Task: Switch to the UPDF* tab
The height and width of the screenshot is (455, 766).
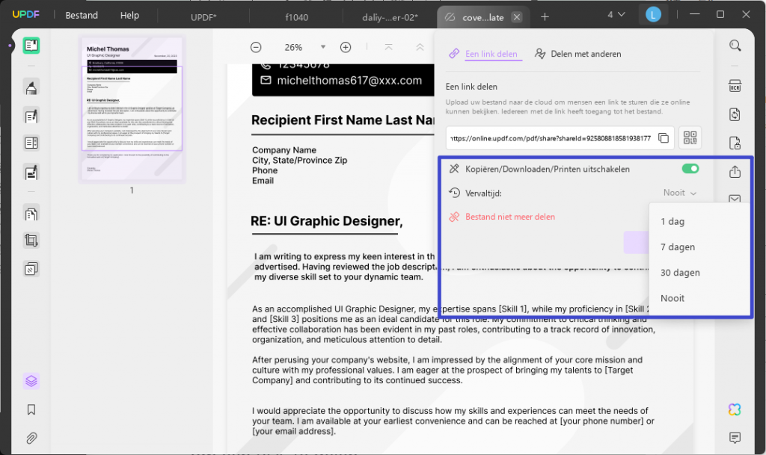Action: point(203,17)
